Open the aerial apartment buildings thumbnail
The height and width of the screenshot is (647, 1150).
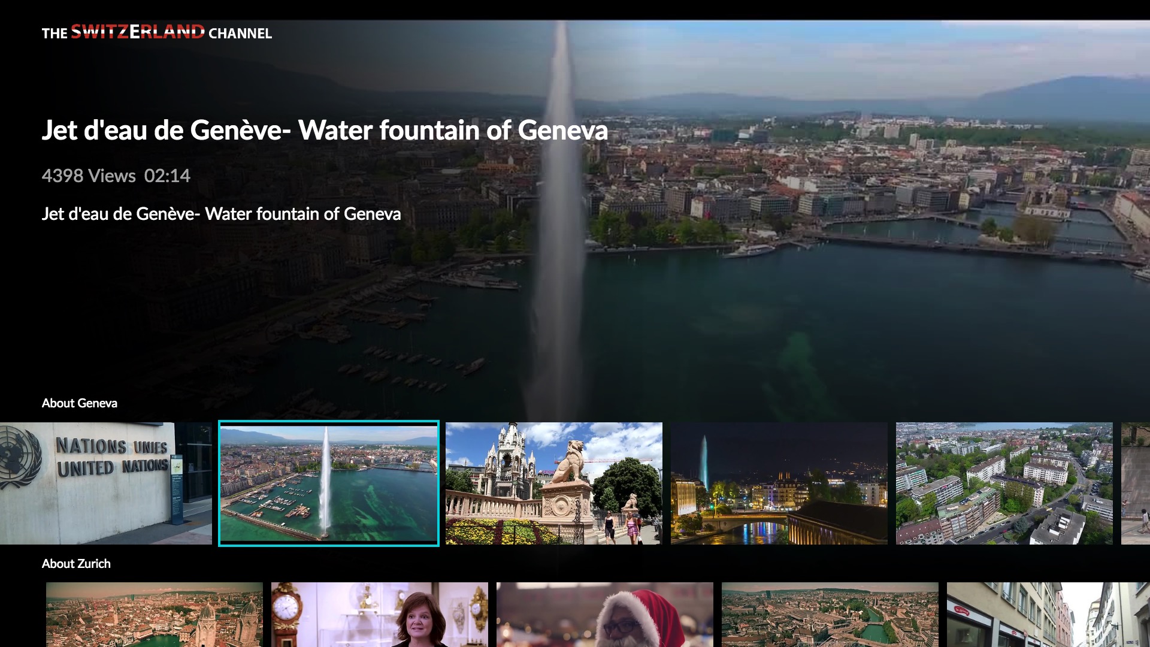[1004, 483]
